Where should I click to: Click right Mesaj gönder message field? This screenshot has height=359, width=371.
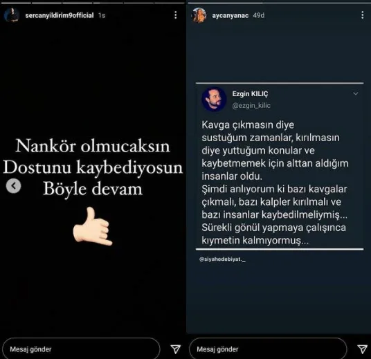click(268, 349)
